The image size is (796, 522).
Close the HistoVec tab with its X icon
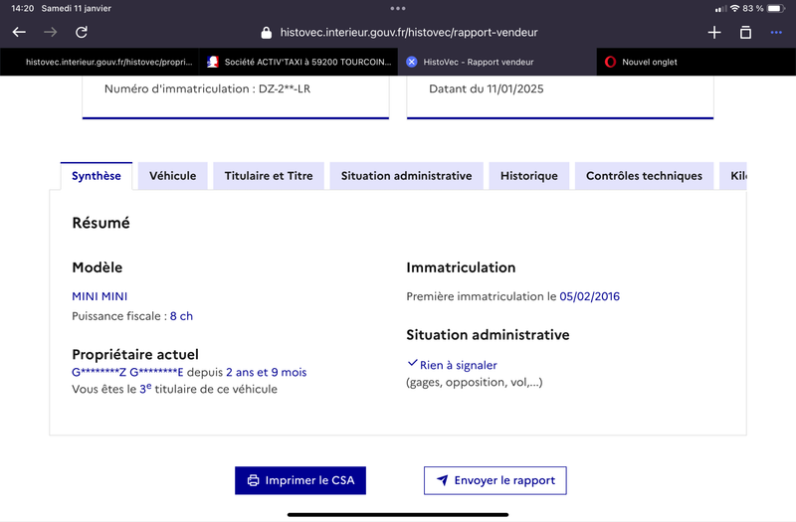412,62
